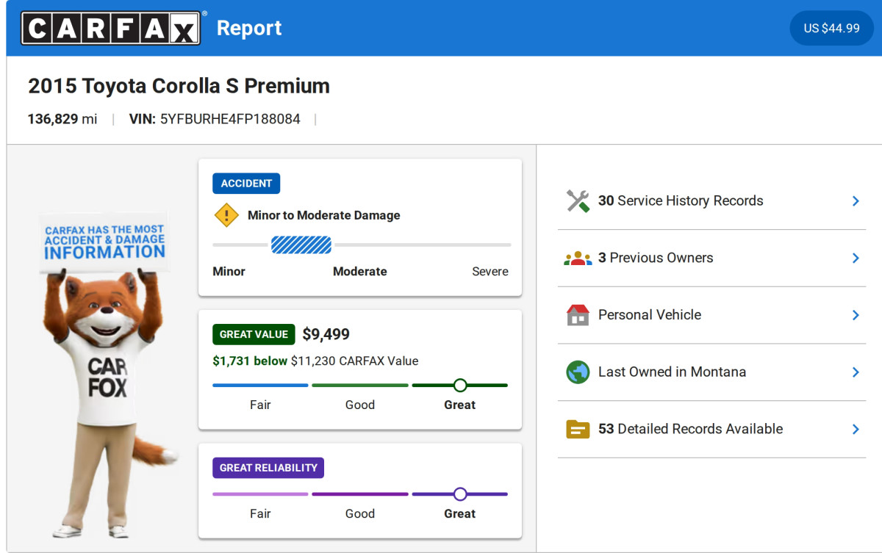Click the CARFAX logo in header
Screen dimensions: 882x553
pos(111,28)
